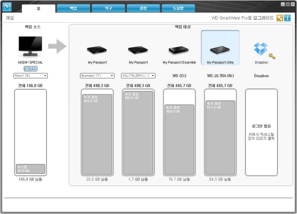Click the 165.9 GB 남음 text
The width and height of the screenshot is (297, 214).
pos(30,179)
